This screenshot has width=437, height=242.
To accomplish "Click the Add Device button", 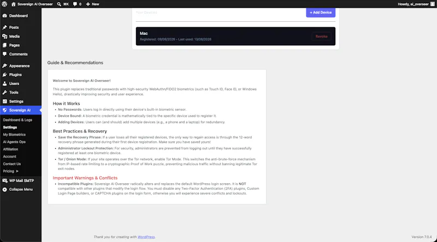I will pyautogui.click(x=321, y=13).
